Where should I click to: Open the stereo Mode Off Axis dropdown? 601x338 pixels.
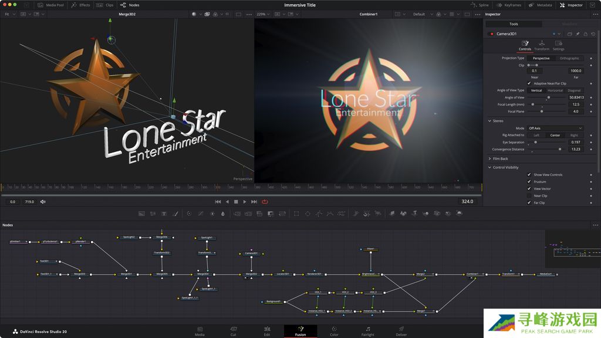tap(555, 128)
